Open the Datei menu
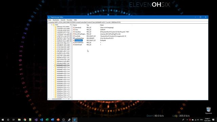 pos(50,20)
